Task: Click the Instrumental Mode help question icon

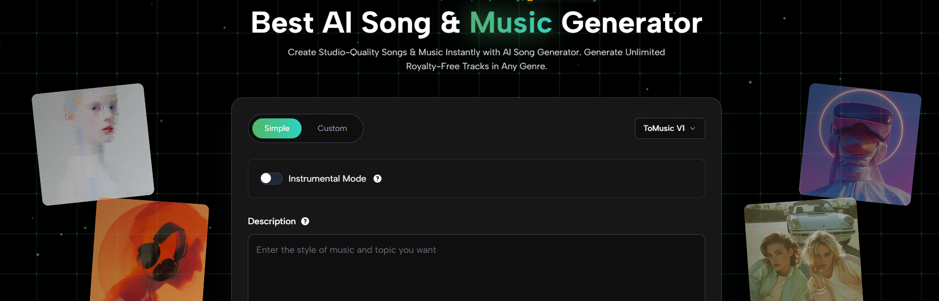Action: click(x=378, y=179)
